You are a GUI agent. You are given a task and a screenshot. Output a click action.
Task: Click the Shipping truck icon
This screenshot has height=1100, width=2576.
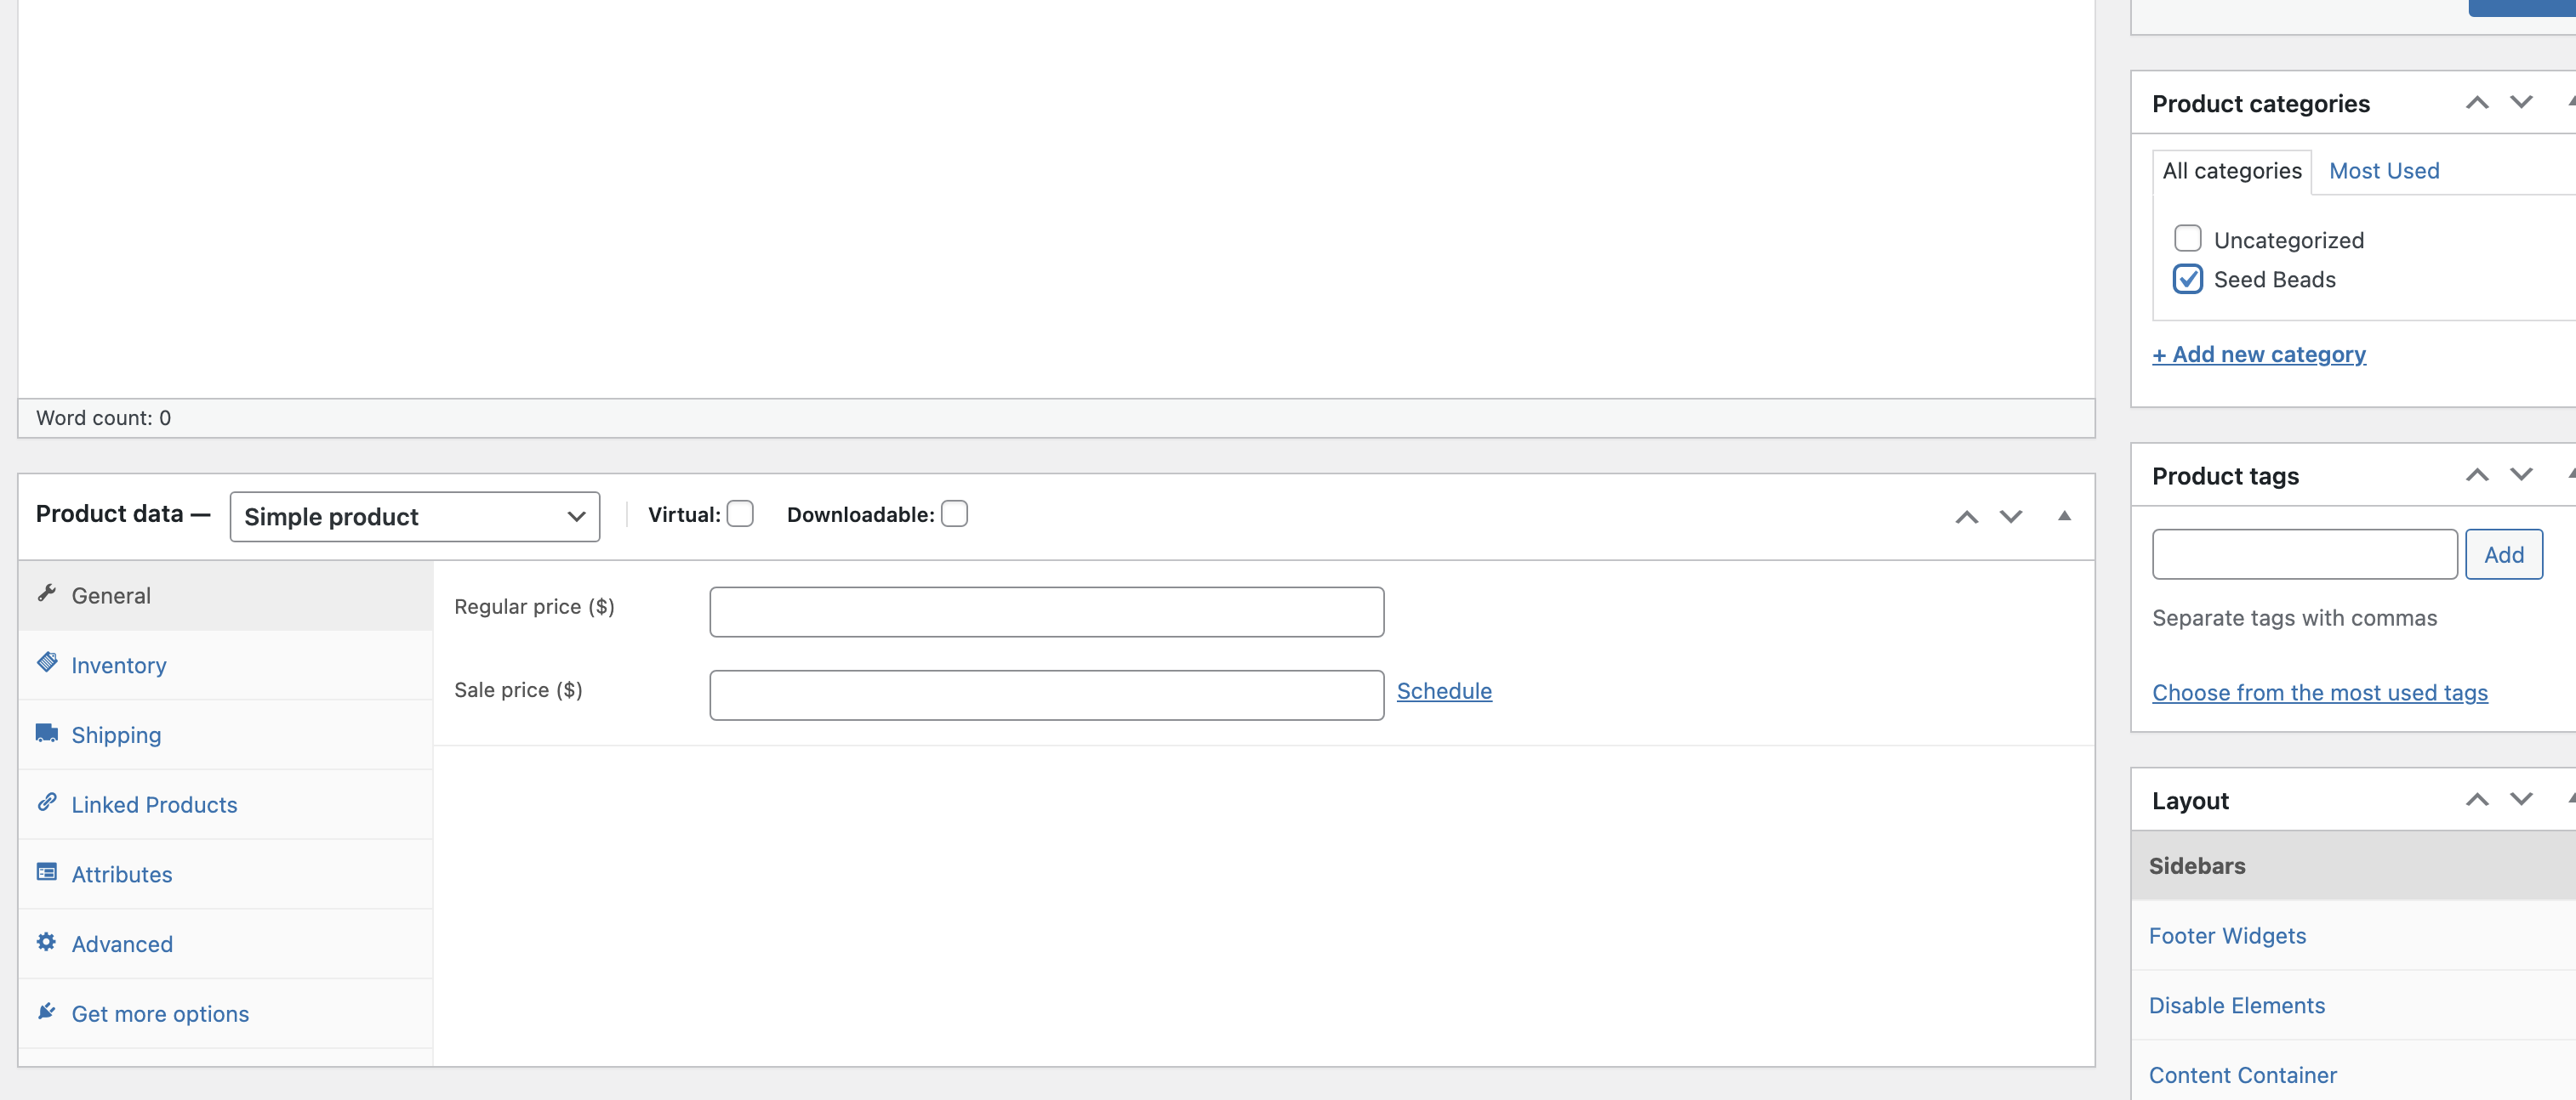(x=46, y=734)
